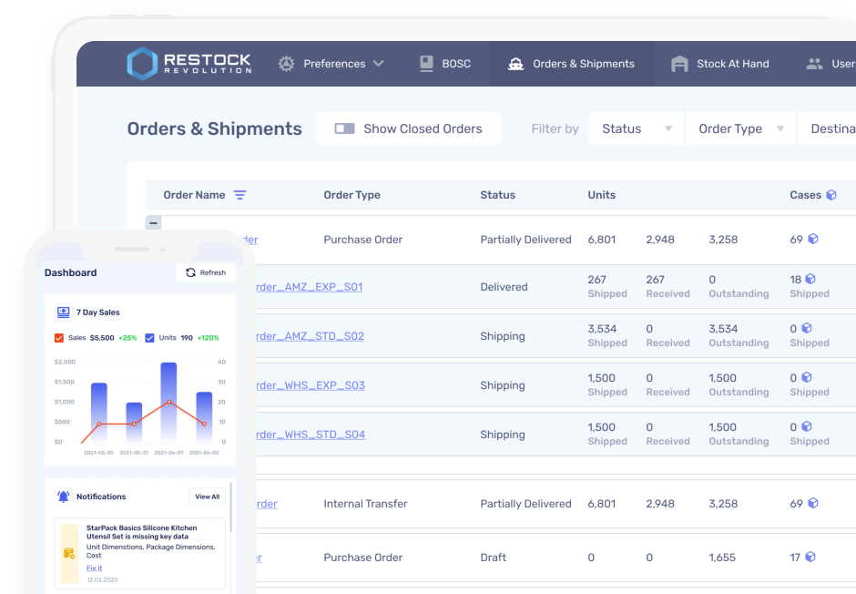Open the Order_AMZ_EXP_S01 shipment link

[x=310, y=287]
